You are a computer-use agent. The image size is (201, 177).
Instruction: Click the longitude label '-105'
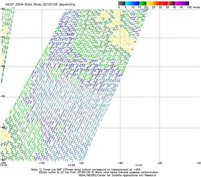[3, 163]
